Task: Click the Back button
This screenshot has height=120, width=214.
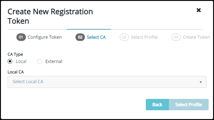Action: click(158, 105)
